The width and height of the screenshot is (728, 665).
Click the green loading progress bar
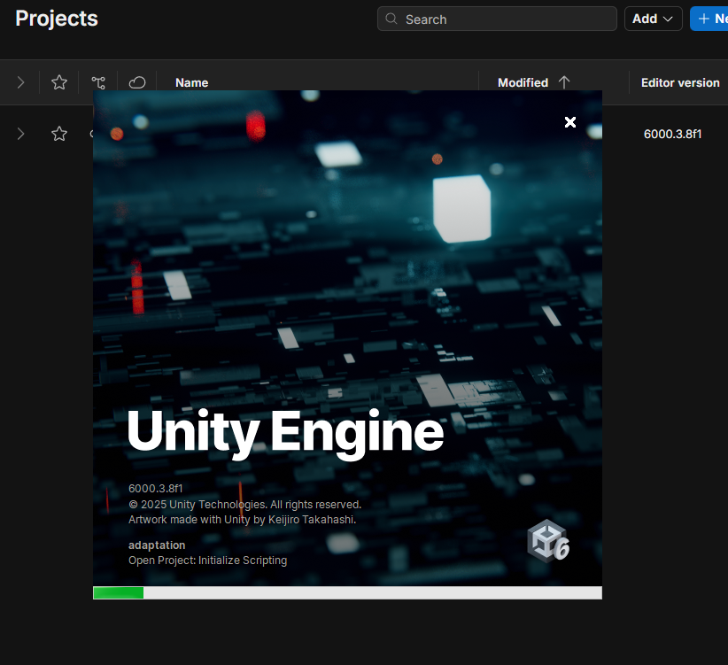[x=119, y=592]
